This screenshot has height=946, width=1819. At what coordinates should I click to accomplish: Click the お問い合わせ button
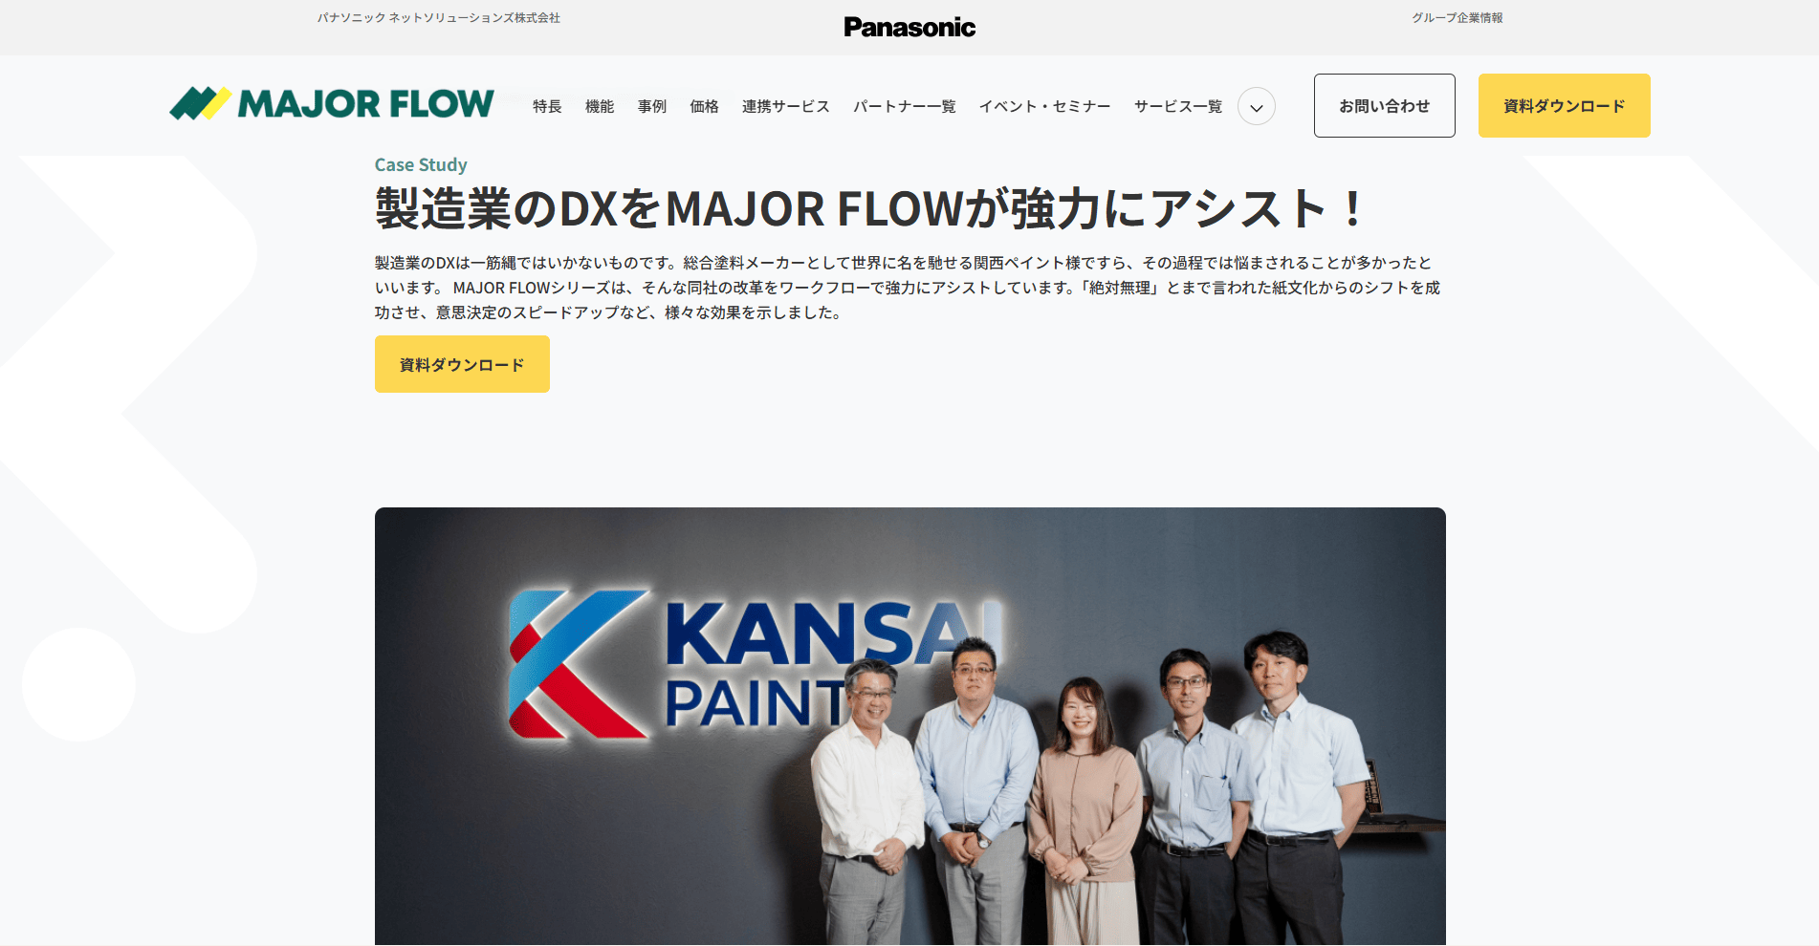click(1385, 105)
